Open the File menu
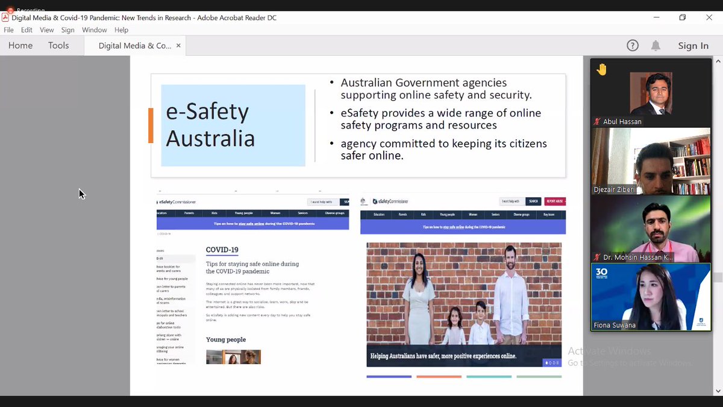Image resolution: width=723 pixels, height=407 pixels. coord(9,30)
